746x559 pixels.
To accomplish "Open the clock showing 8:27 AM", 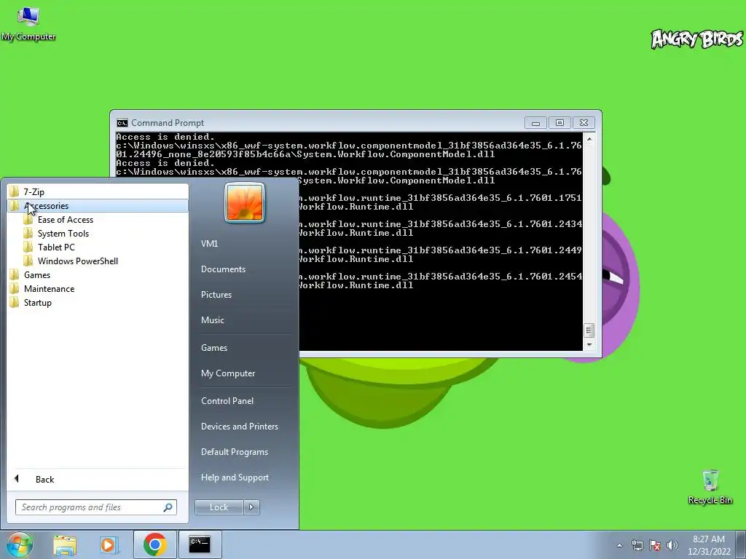I will 709,545.
